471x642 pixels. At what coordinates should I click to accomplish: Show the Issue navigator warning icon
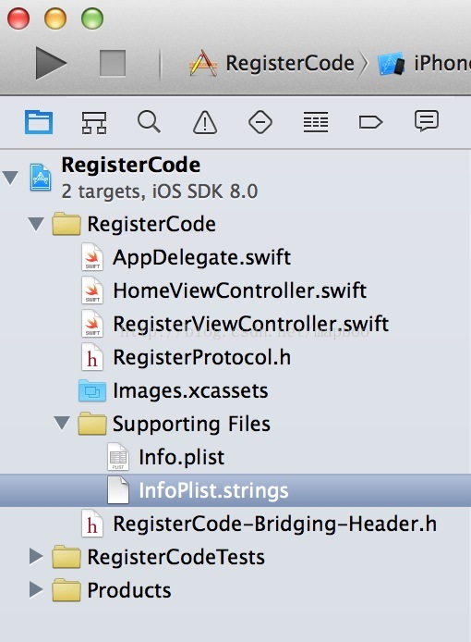[205, 122]
